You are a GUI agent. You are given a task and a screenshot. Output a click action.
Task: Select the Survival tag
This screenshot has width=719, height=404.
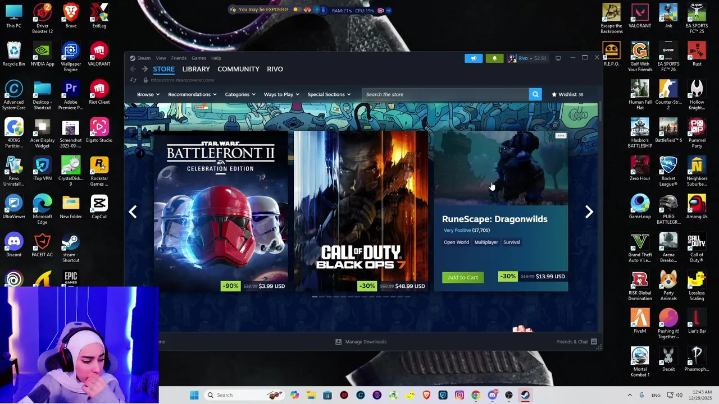[x=511, y=242]
